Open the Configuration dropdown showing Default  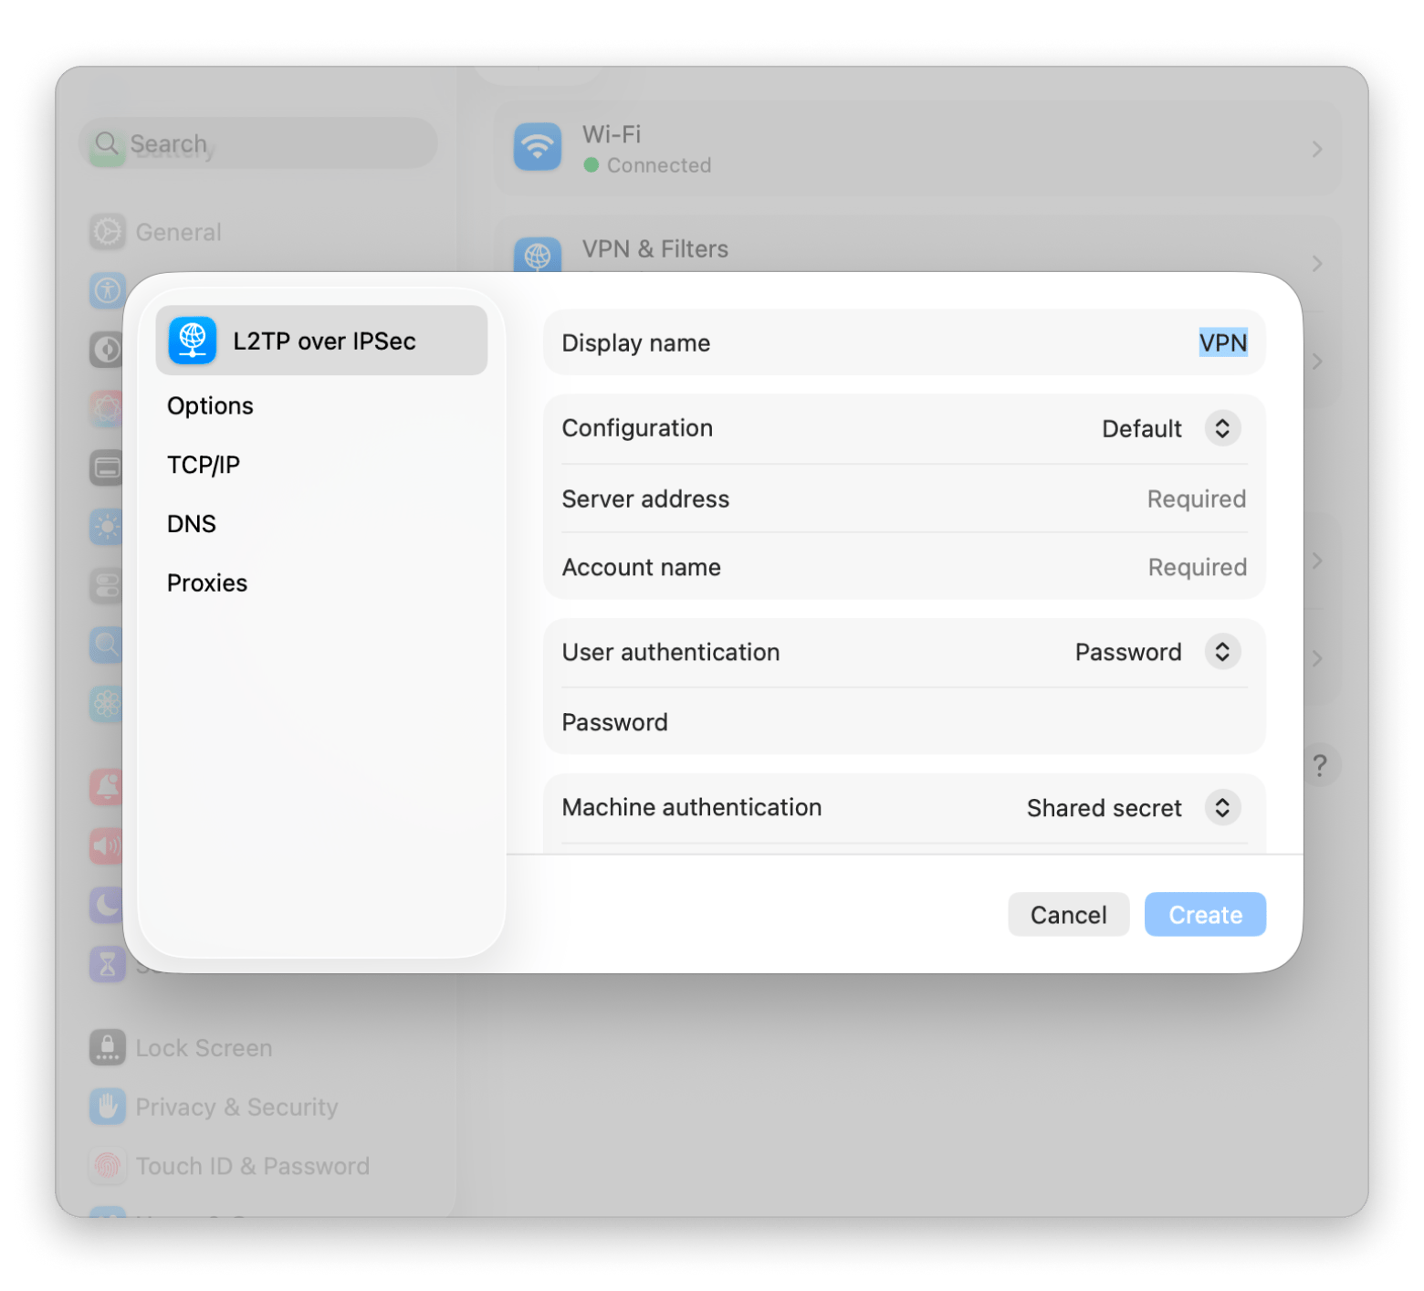1222,427
